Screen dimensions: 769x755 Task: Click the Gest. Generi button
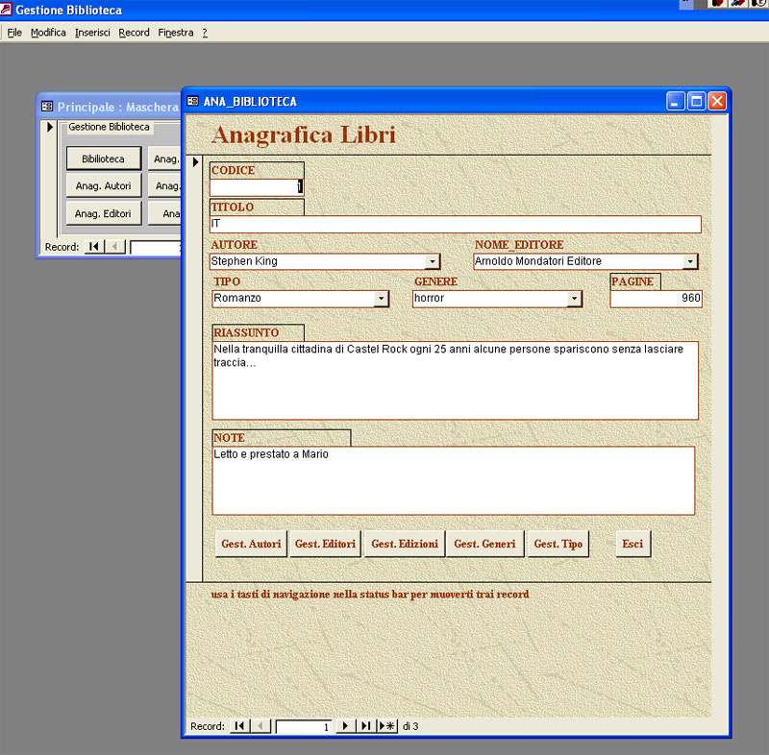484,544
